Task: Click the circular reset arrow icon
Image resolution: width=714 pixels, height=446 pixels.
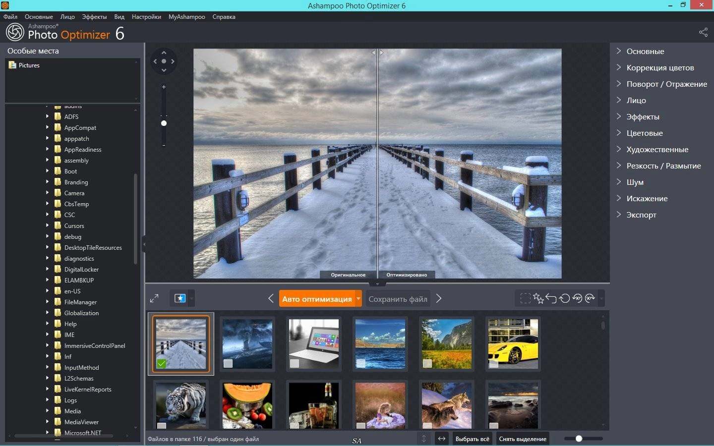Action: click(x=564, y=298)
